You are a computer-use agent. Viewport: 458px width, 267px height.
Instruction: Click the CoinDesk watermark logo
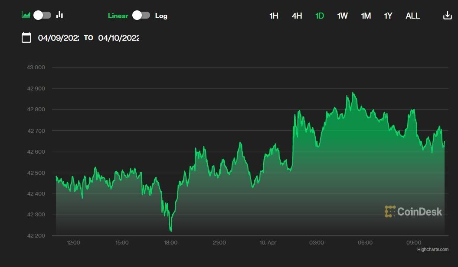413,211
